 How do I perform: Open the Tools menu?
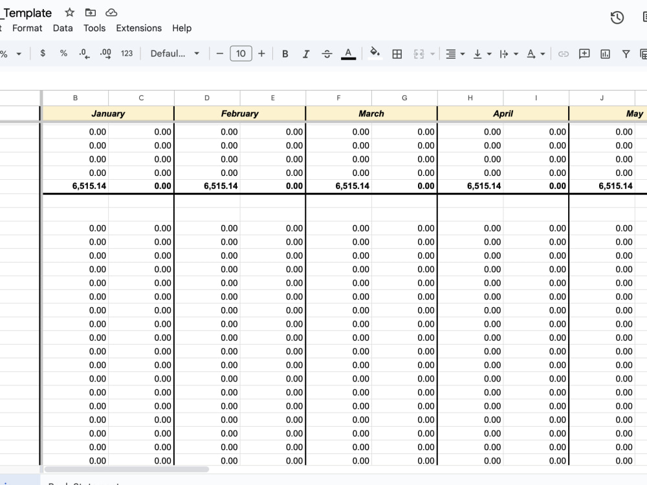(x=94, y=28)
